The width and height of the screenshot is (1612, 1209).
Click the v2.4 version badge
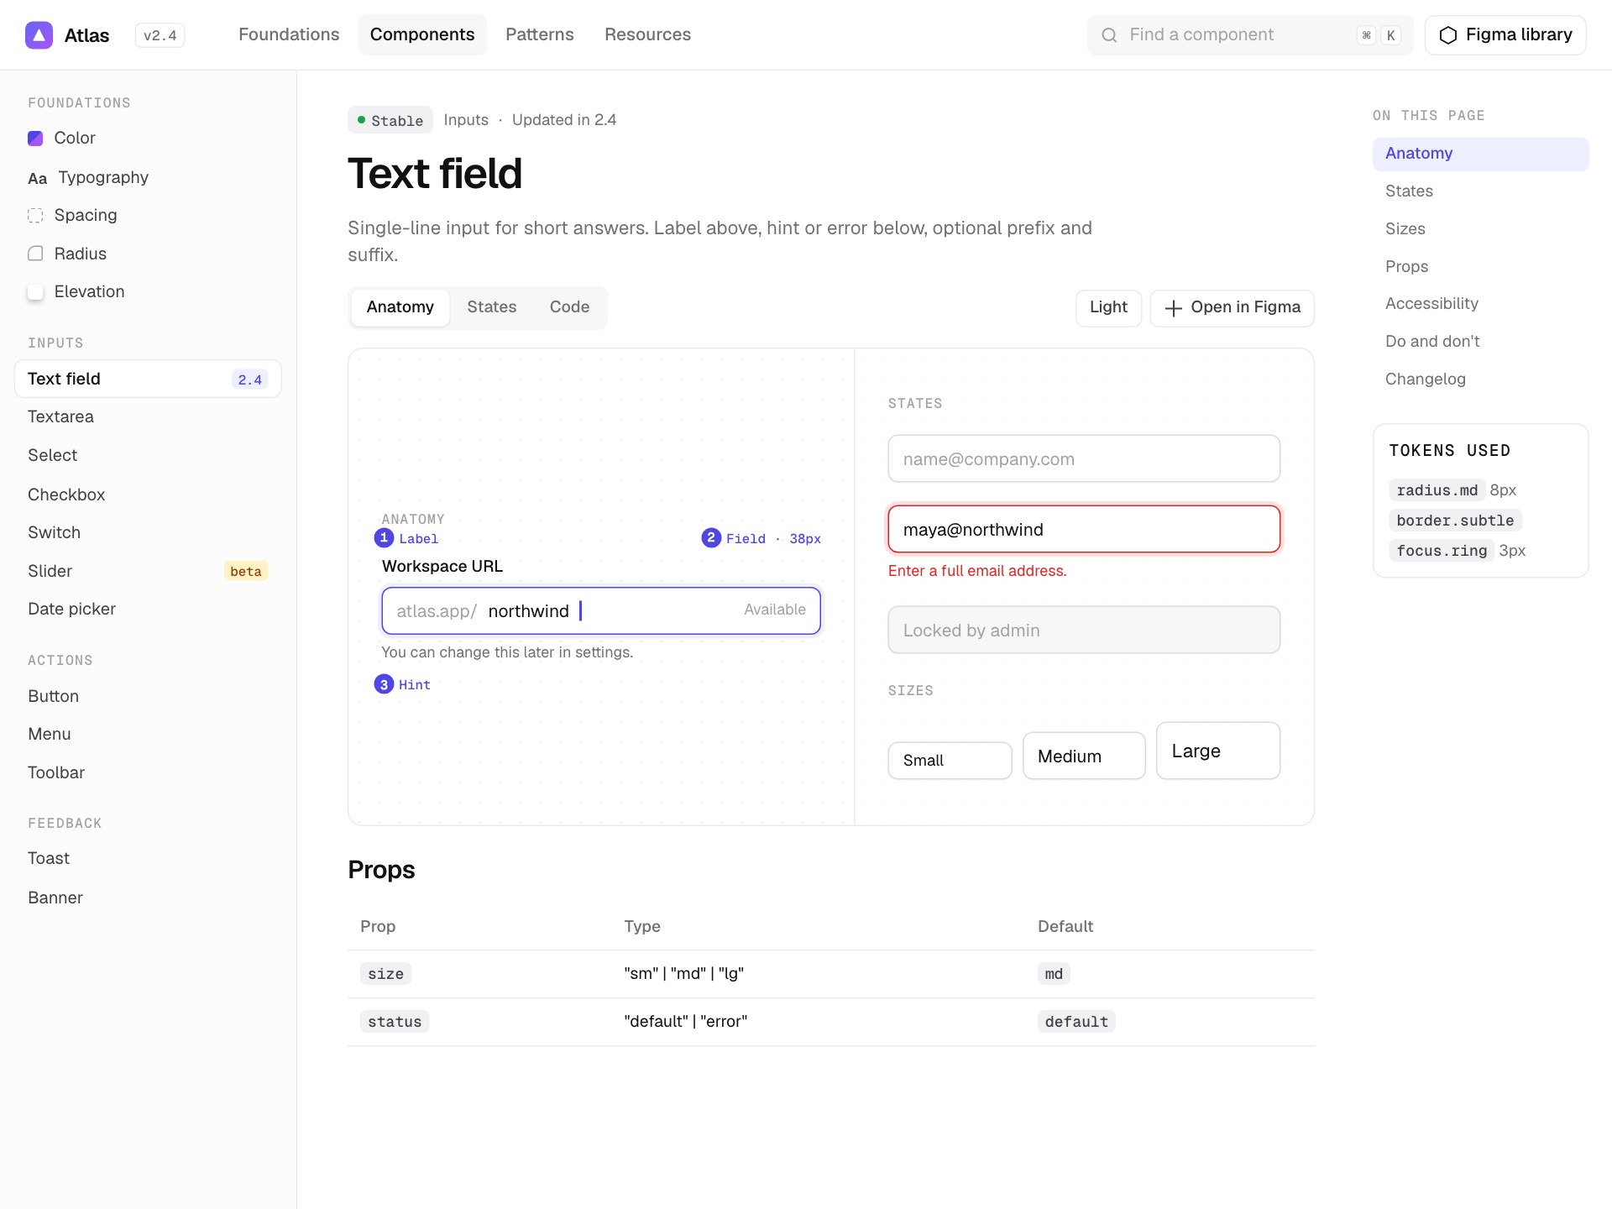pyautogui.click(x=160, y=35)
